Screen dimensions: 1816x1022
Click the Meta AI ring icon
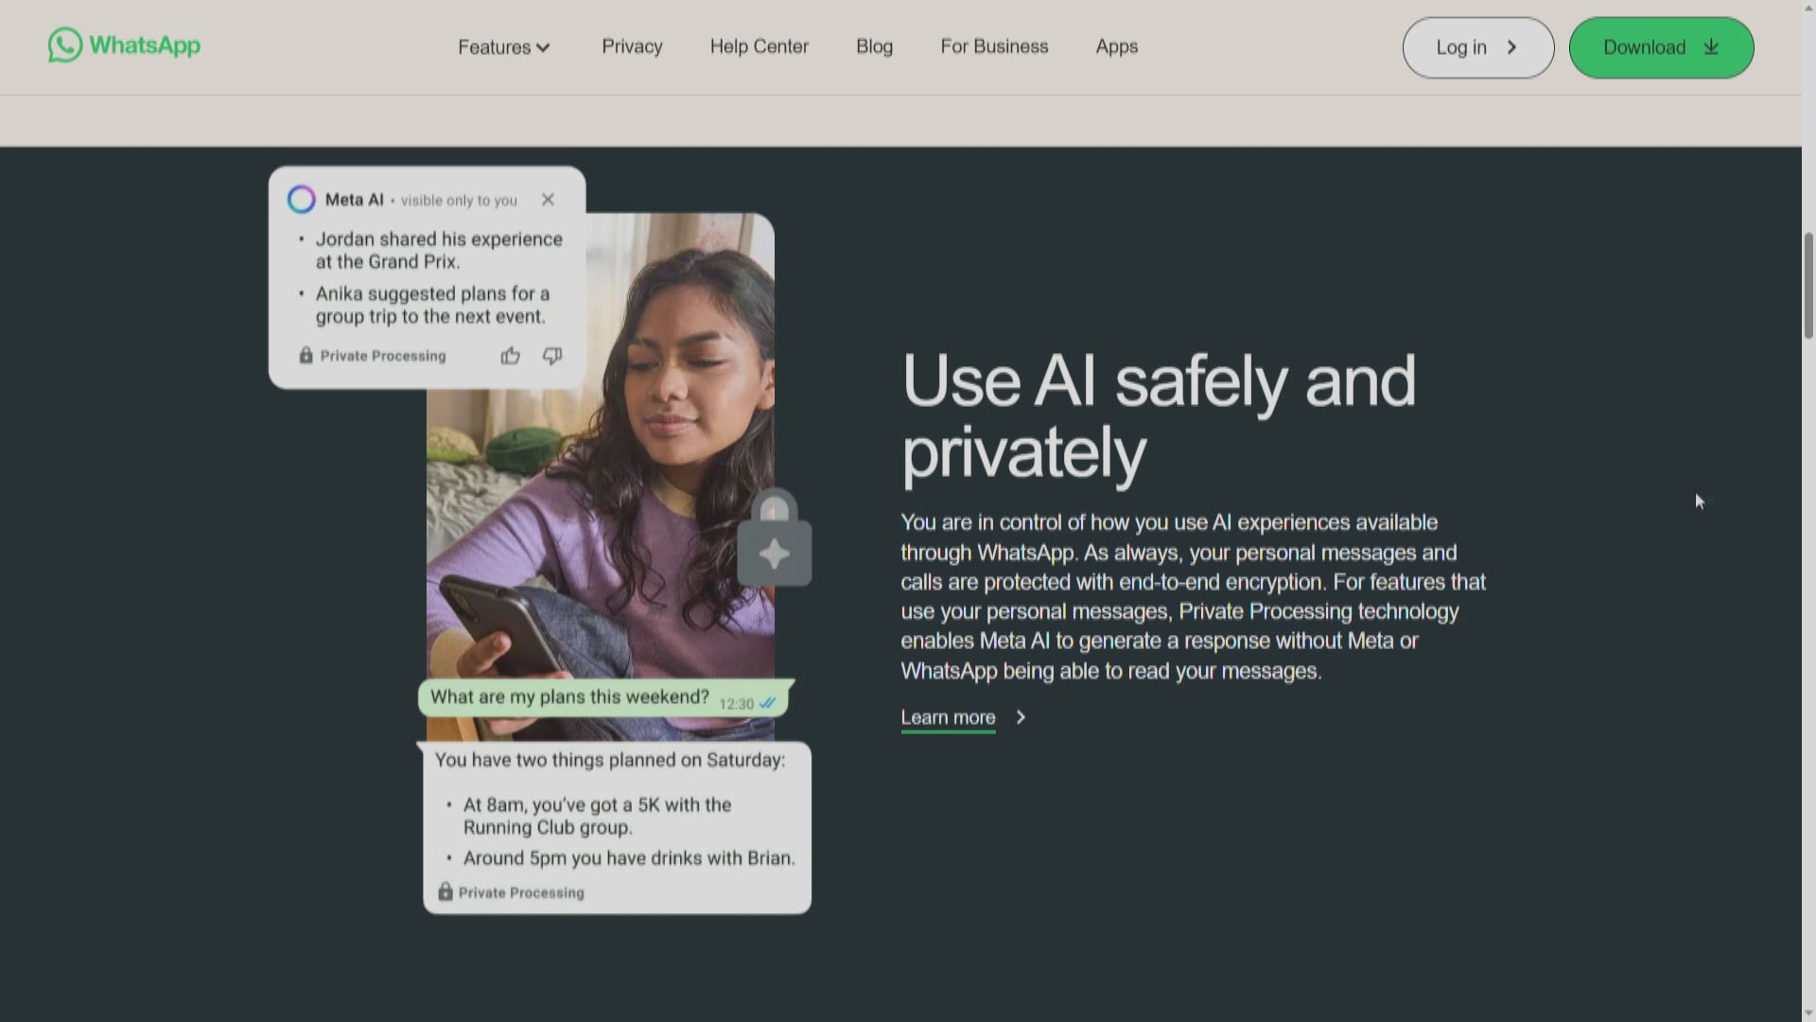(302, 200)
